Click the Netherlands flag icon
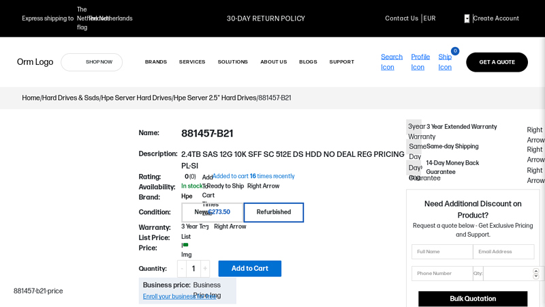Viewport: 545px width, 307px height. coord(82,18)
